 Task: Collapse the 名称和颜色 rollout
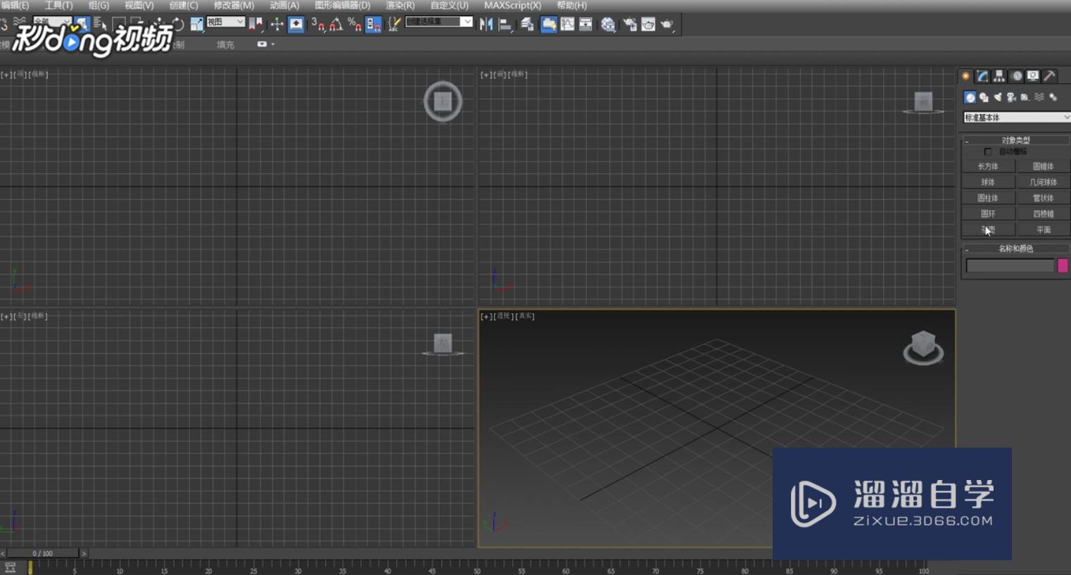pos(1015,248)
